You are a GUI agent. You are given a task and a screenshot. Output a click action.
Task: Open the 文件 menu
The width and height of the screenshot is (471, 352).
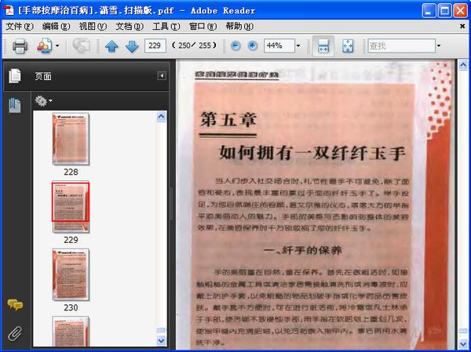coord(19,26)
